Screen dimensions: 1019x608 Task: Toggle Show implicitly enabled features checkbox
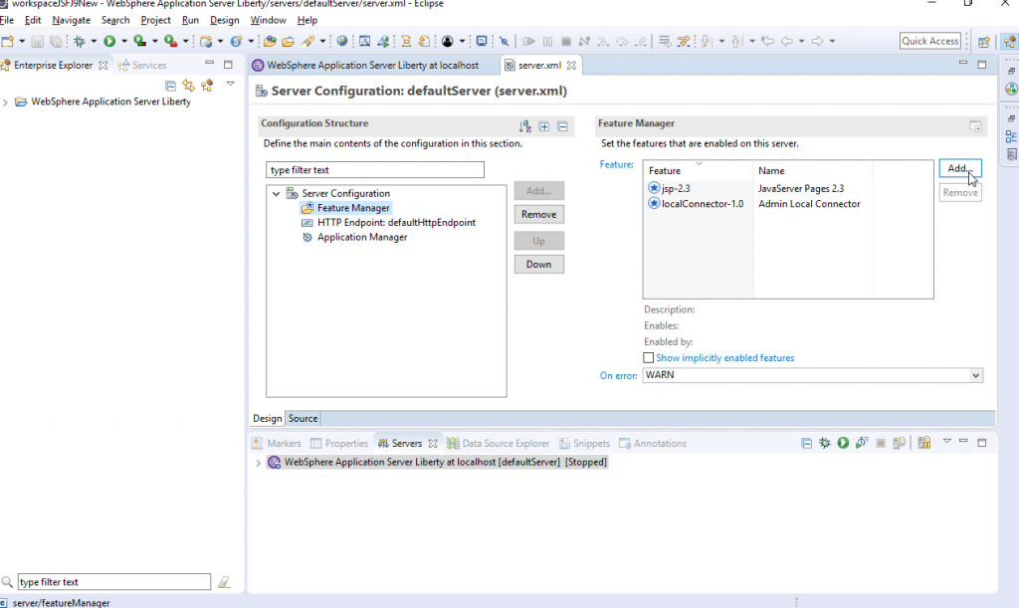[x=648, y=358]
